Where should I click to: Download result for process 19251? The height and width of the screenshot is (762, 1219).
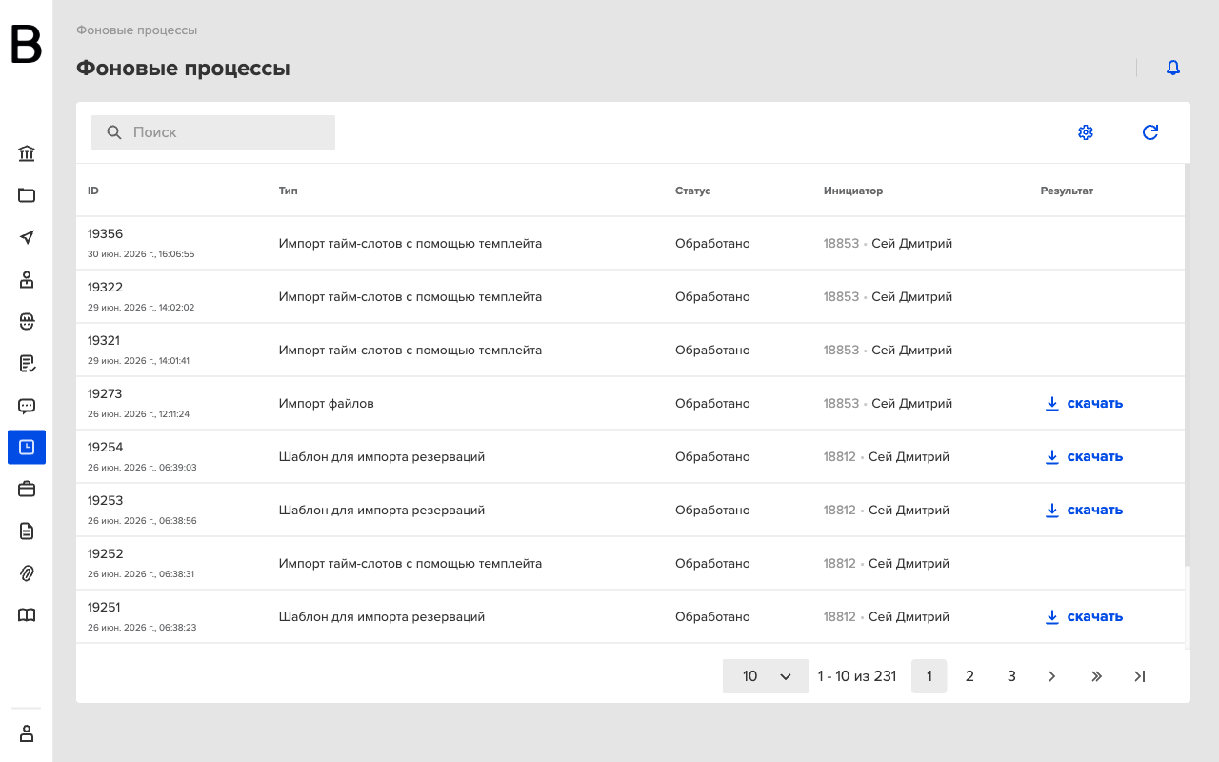click(x=1084, y=616)
